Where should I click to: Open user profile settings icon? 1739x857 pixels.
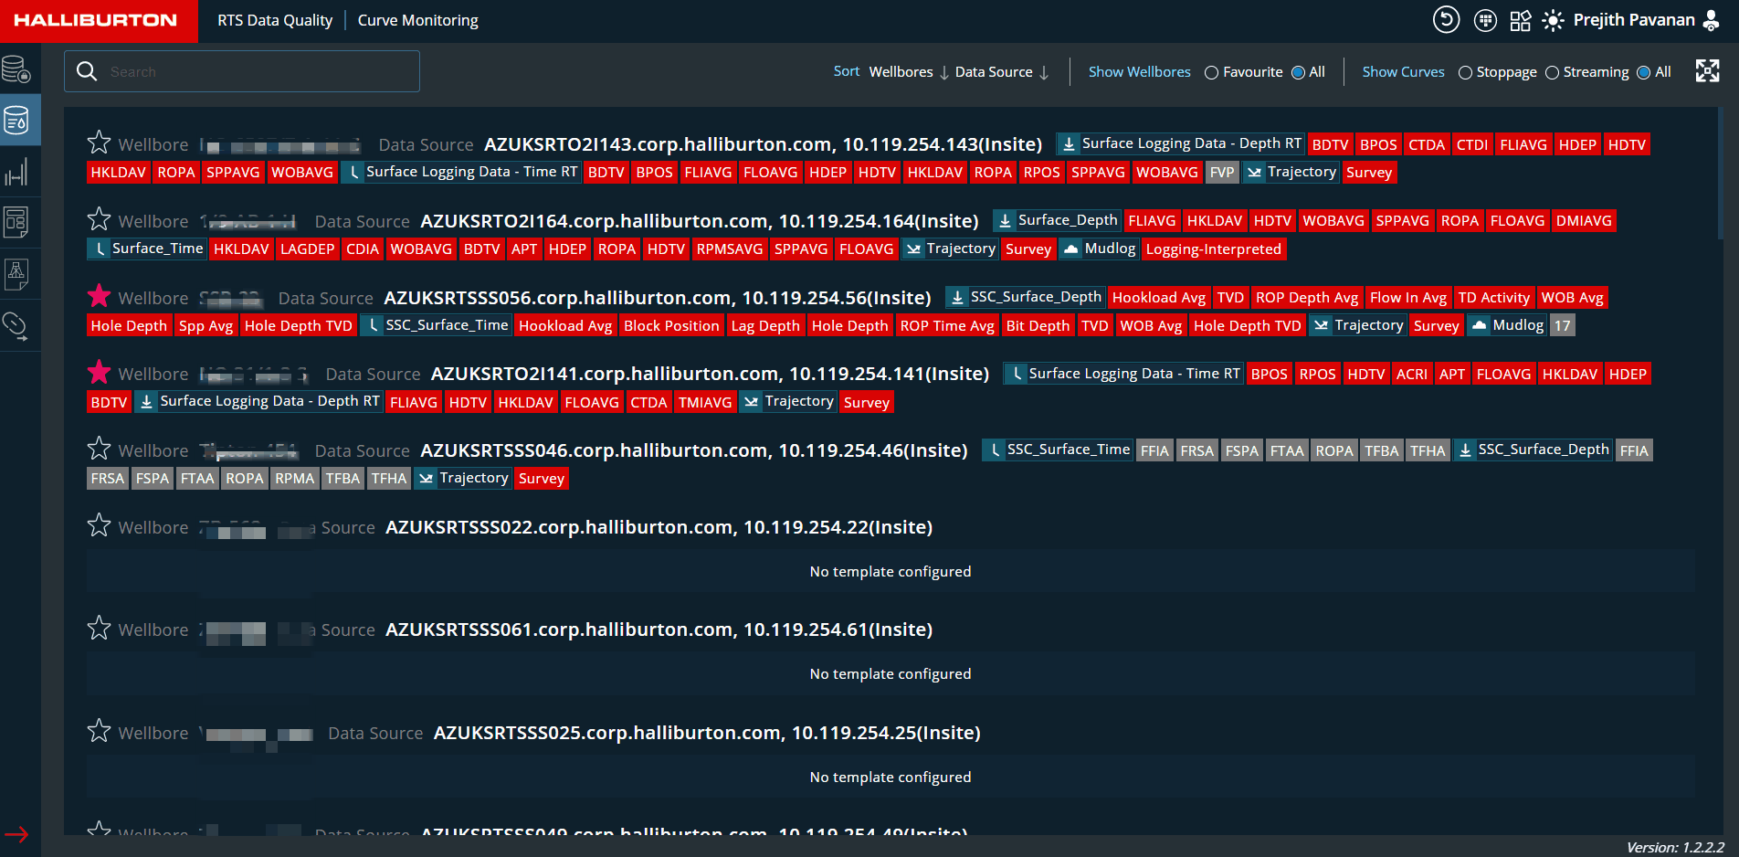(x=1712, y=20)
